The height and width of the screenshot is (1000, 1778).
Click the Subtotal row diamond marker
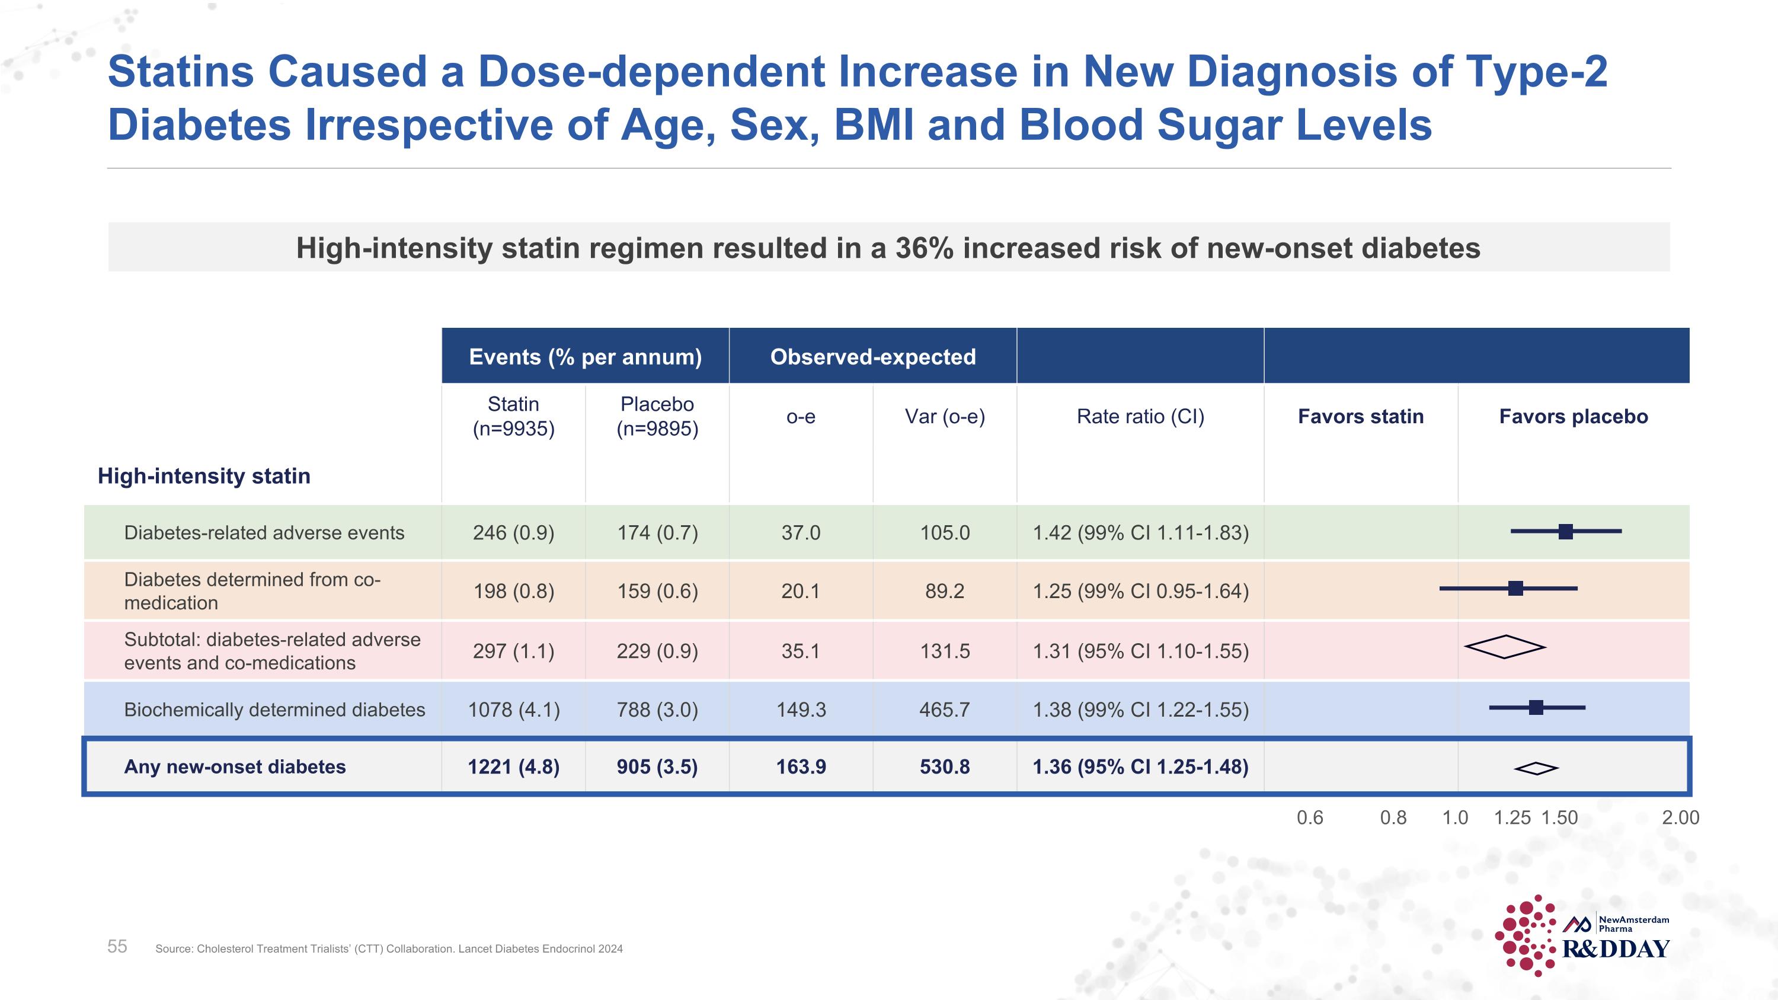pyautogui.click(x=1505, y=647)
